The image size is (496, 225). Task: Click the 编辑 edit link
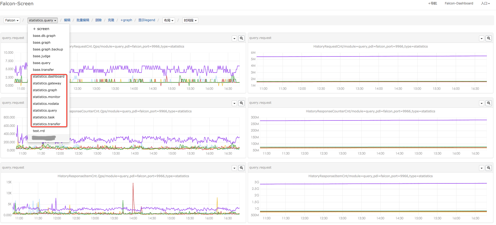click(x=67, y=20)
